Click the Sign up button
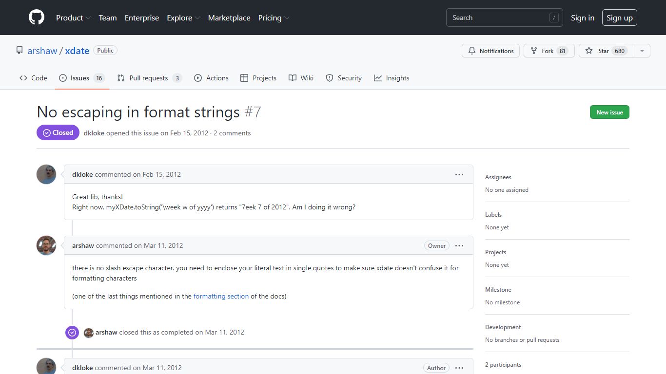The image size is (666, 374). point(619,18)
